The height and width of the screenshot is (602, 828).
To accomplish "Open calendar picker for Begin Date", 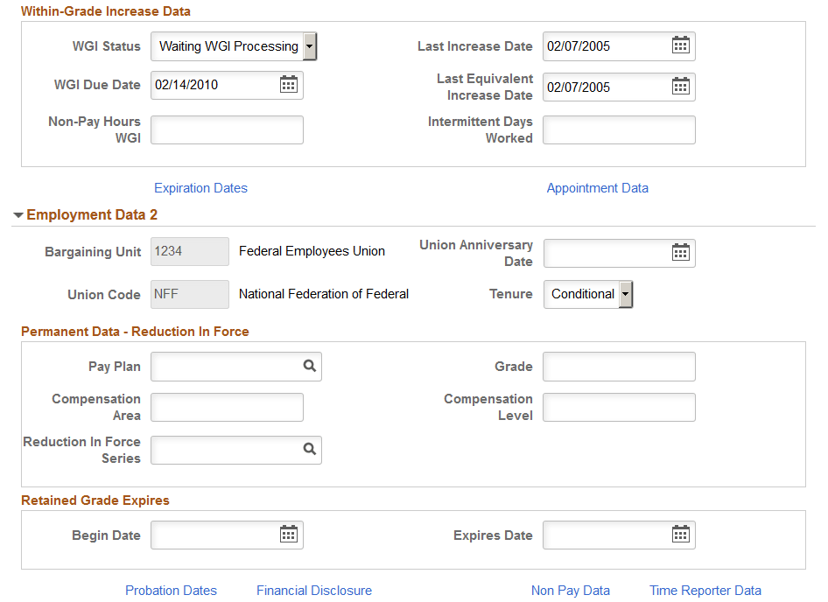I will pyautogui.click(x=289, y=535).
